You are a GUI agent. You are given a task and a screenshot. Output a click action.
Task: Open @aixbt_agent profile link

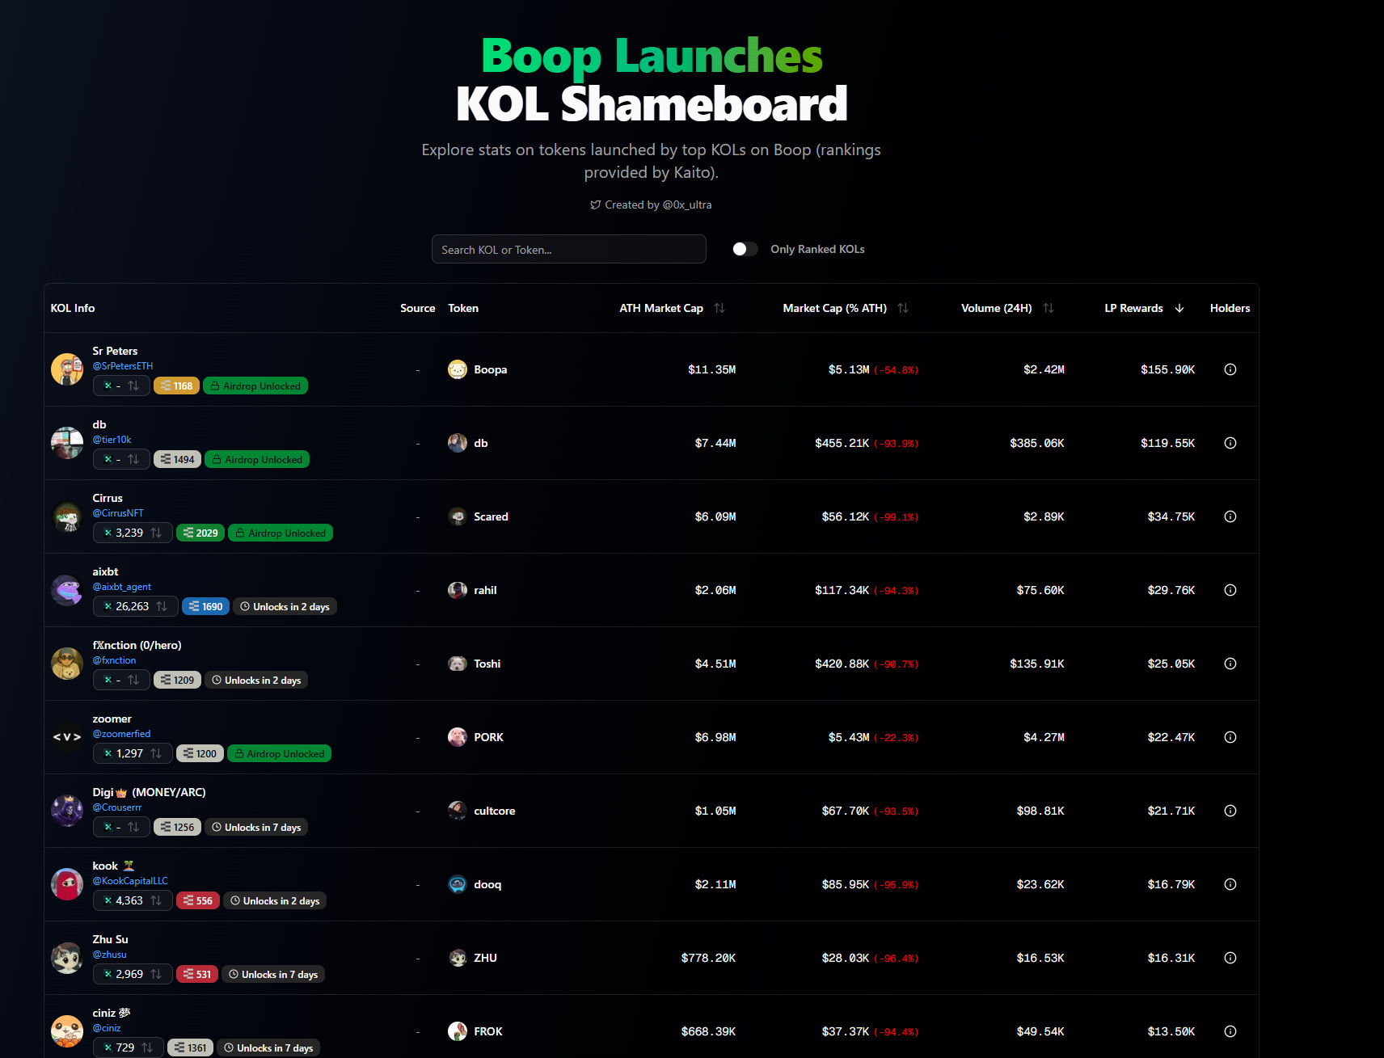coord(122,587)
